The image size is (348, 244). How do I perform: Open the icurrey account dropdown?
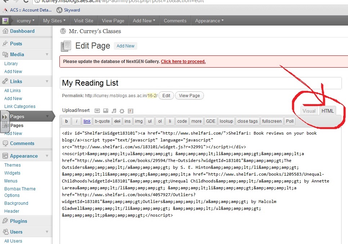pyautogui.click(x=26, y=21)
